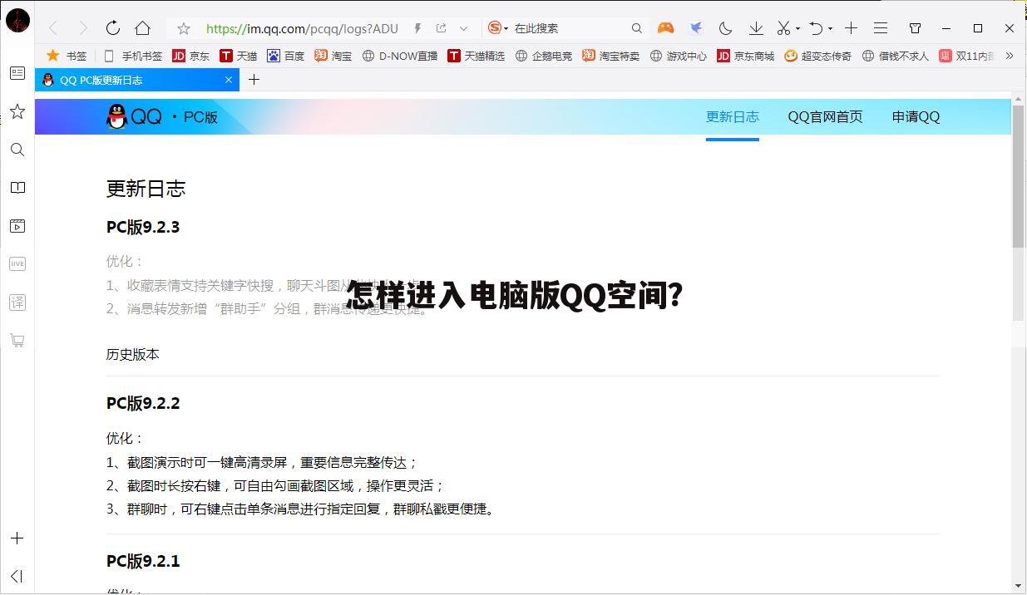The width and height of the screenshot is (1027, 595).
Task: Reload the current page
Action: point(112,27)
